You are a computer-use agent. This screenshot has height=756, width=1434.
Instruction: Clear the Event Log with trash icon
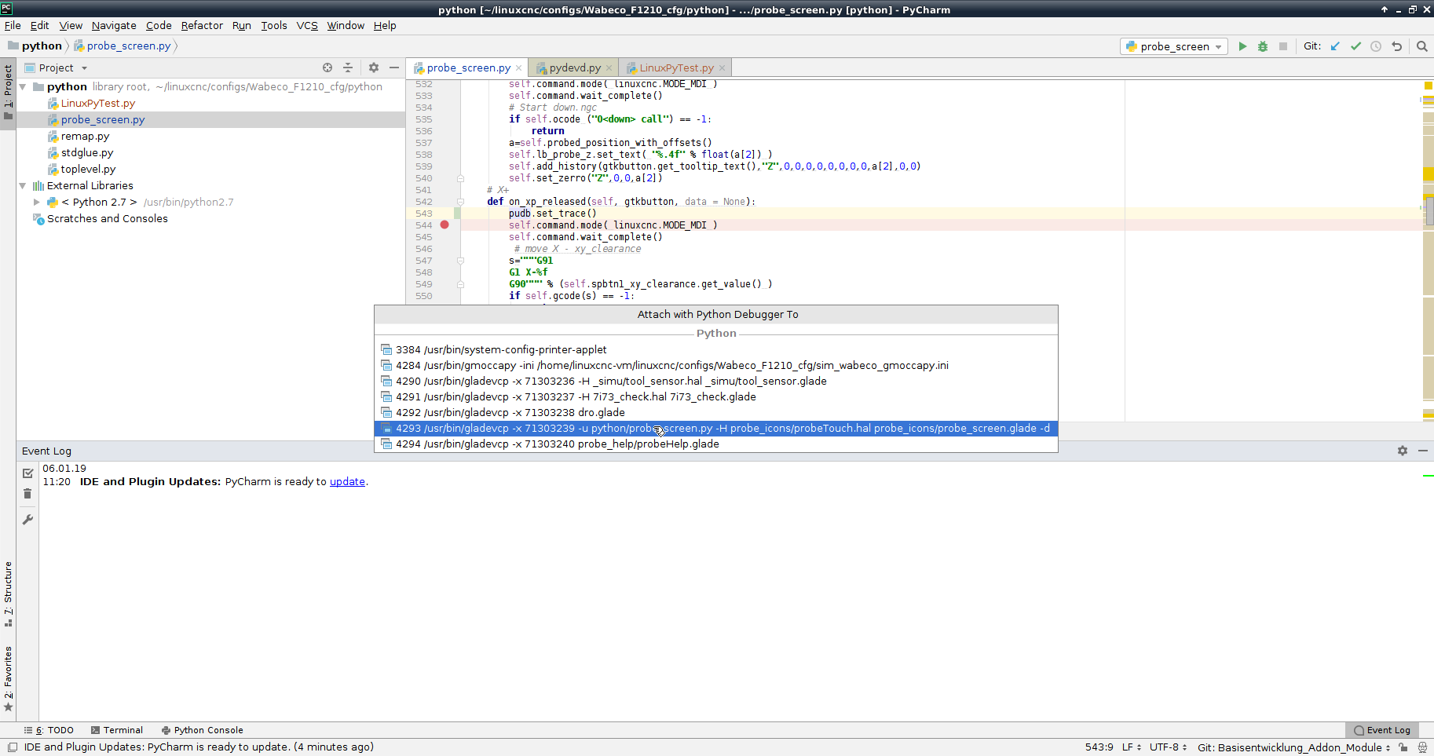point(27,494)
